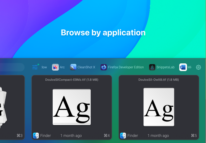
Task: Click Finder icon on DoulosSil-OwX8 card
Action: pos(123,136)
